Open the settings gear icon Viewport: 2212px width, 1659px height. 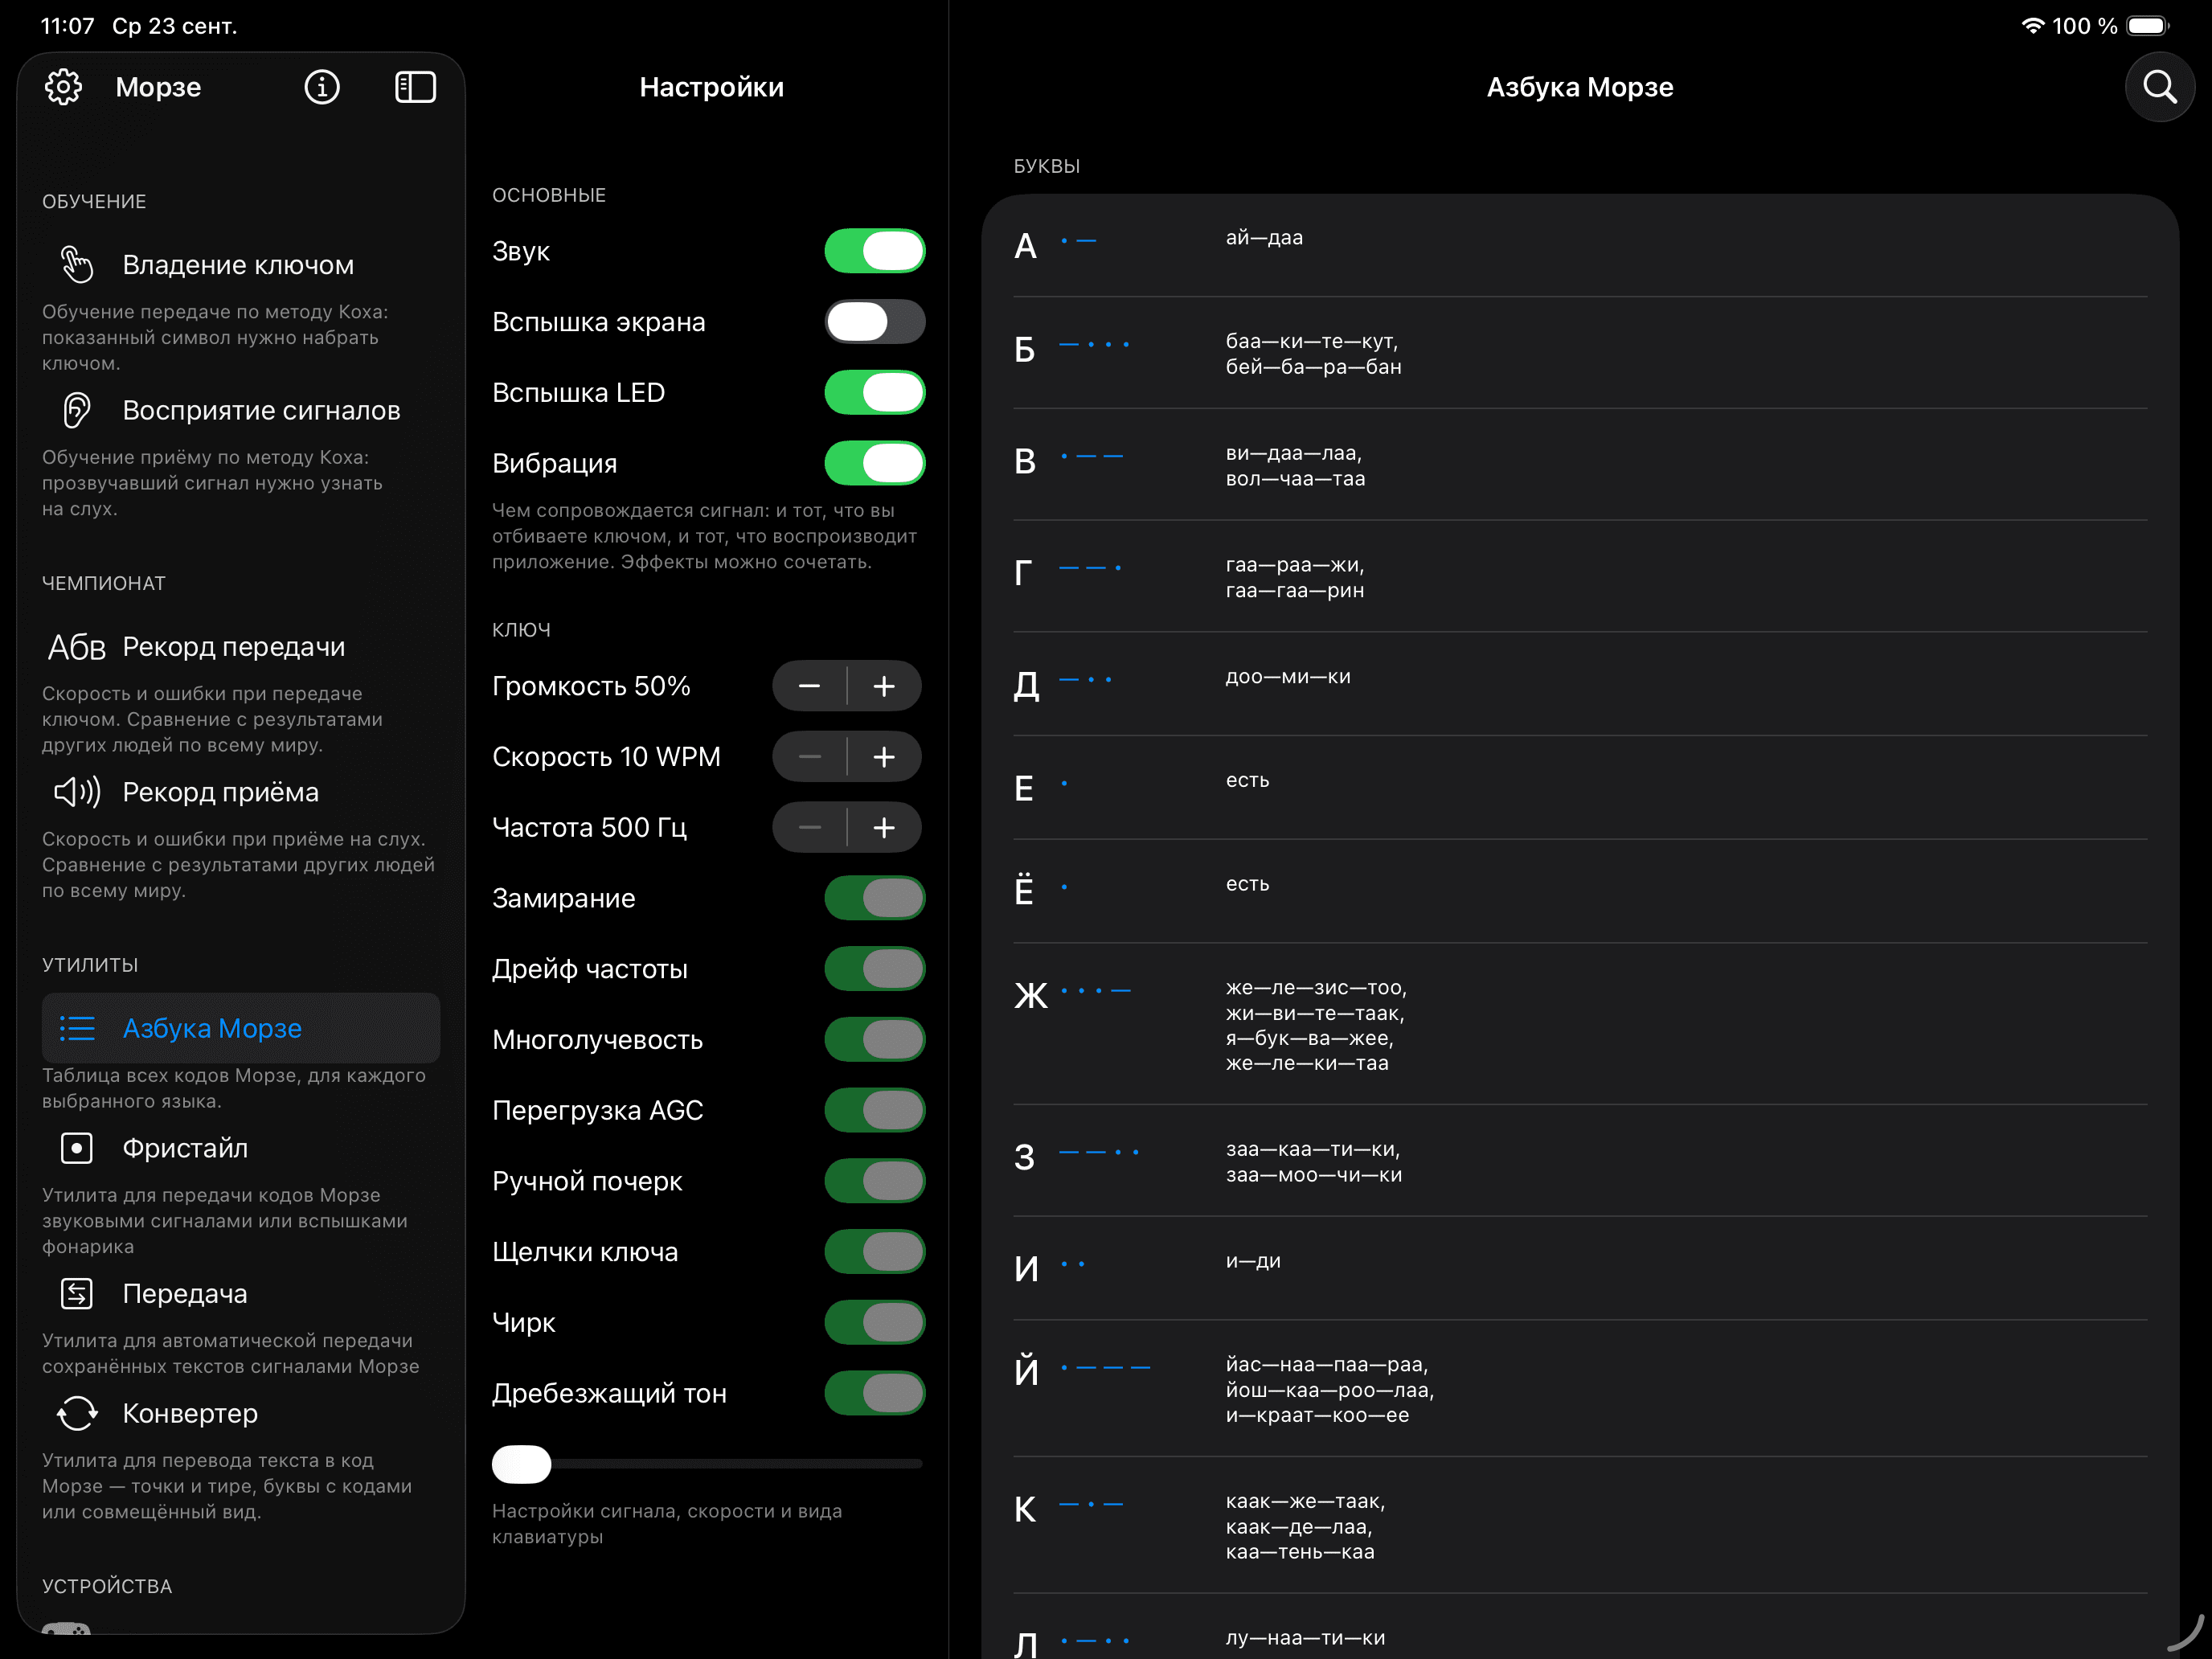(x=63, y=87)
